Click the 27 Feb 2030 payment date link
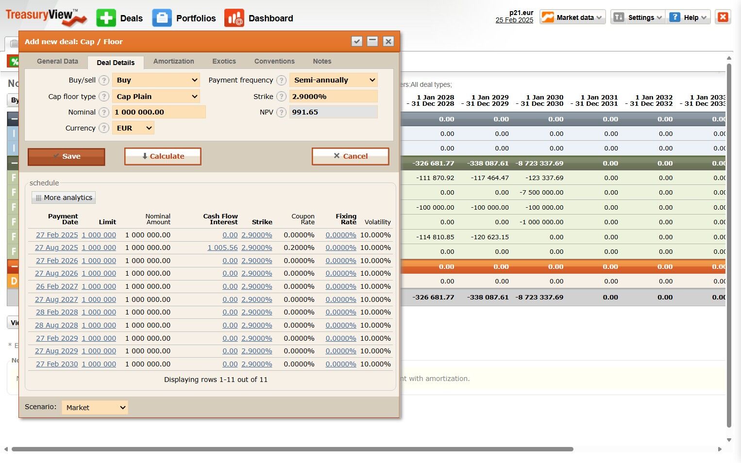The width and height of the screenshot is (741, 463). coord(57,364)
